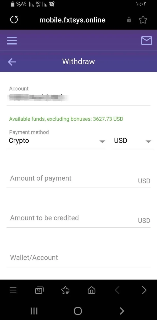Screen dimensions: 157x320
Task: Tap the padlock site security icon
Action: point(129,20)
